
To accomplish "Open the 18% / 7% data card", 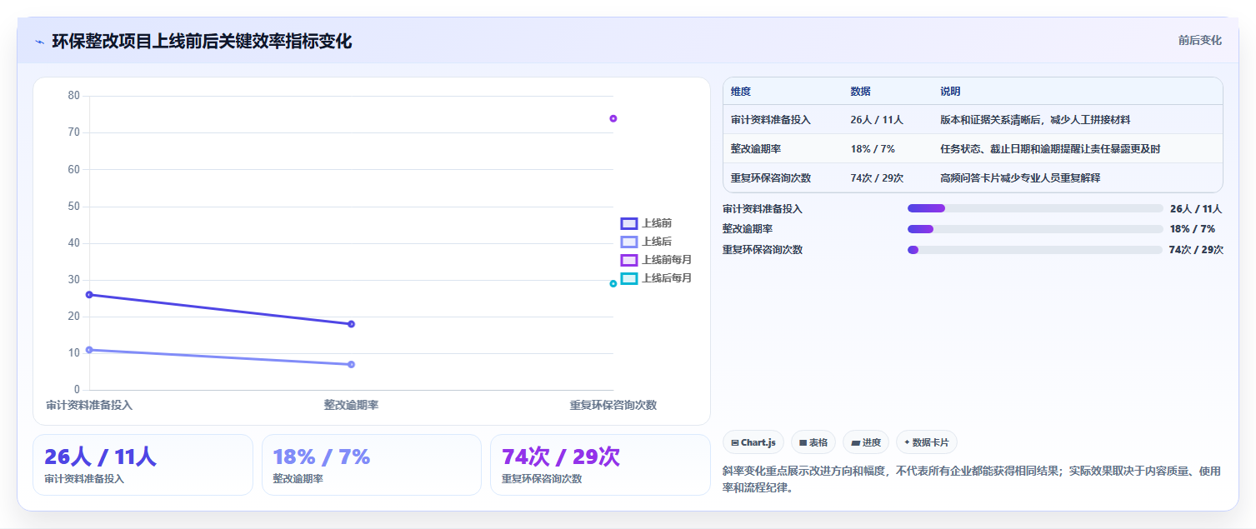I will click(x=372, y=465).
